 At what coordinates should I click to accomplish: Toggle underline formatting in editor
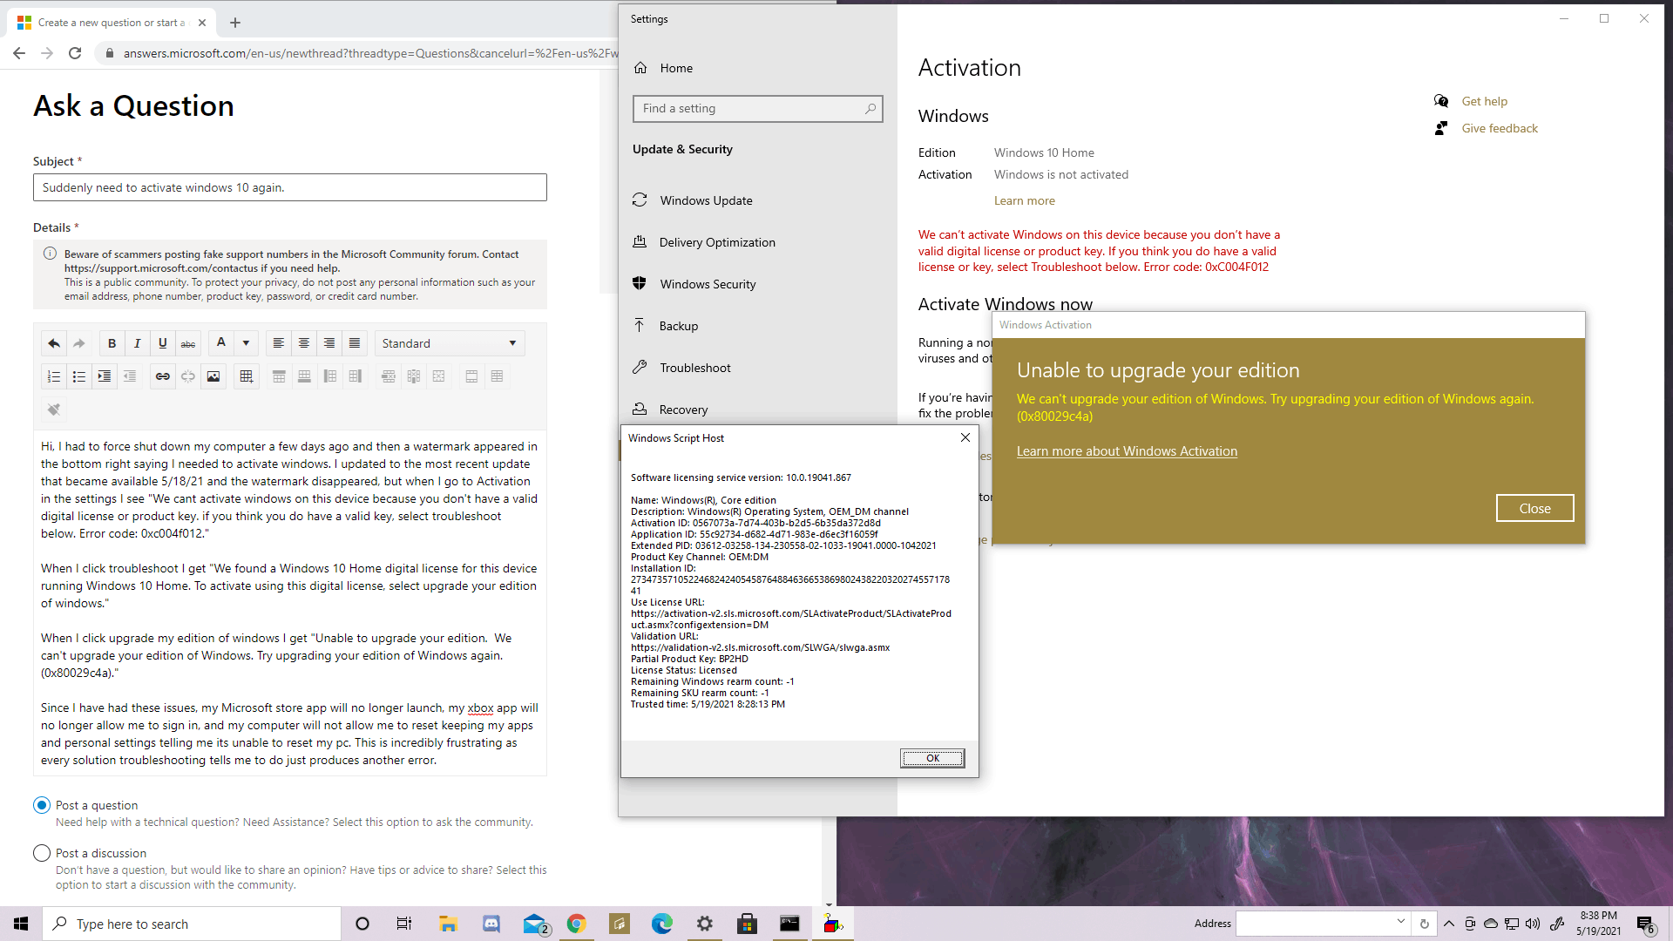[162, 343]
